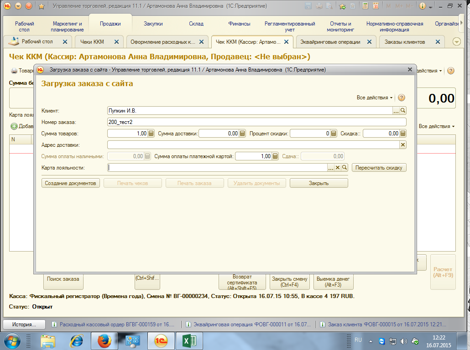
Task: Open Internet Explorer from taskbar
Action: (77, 341)
